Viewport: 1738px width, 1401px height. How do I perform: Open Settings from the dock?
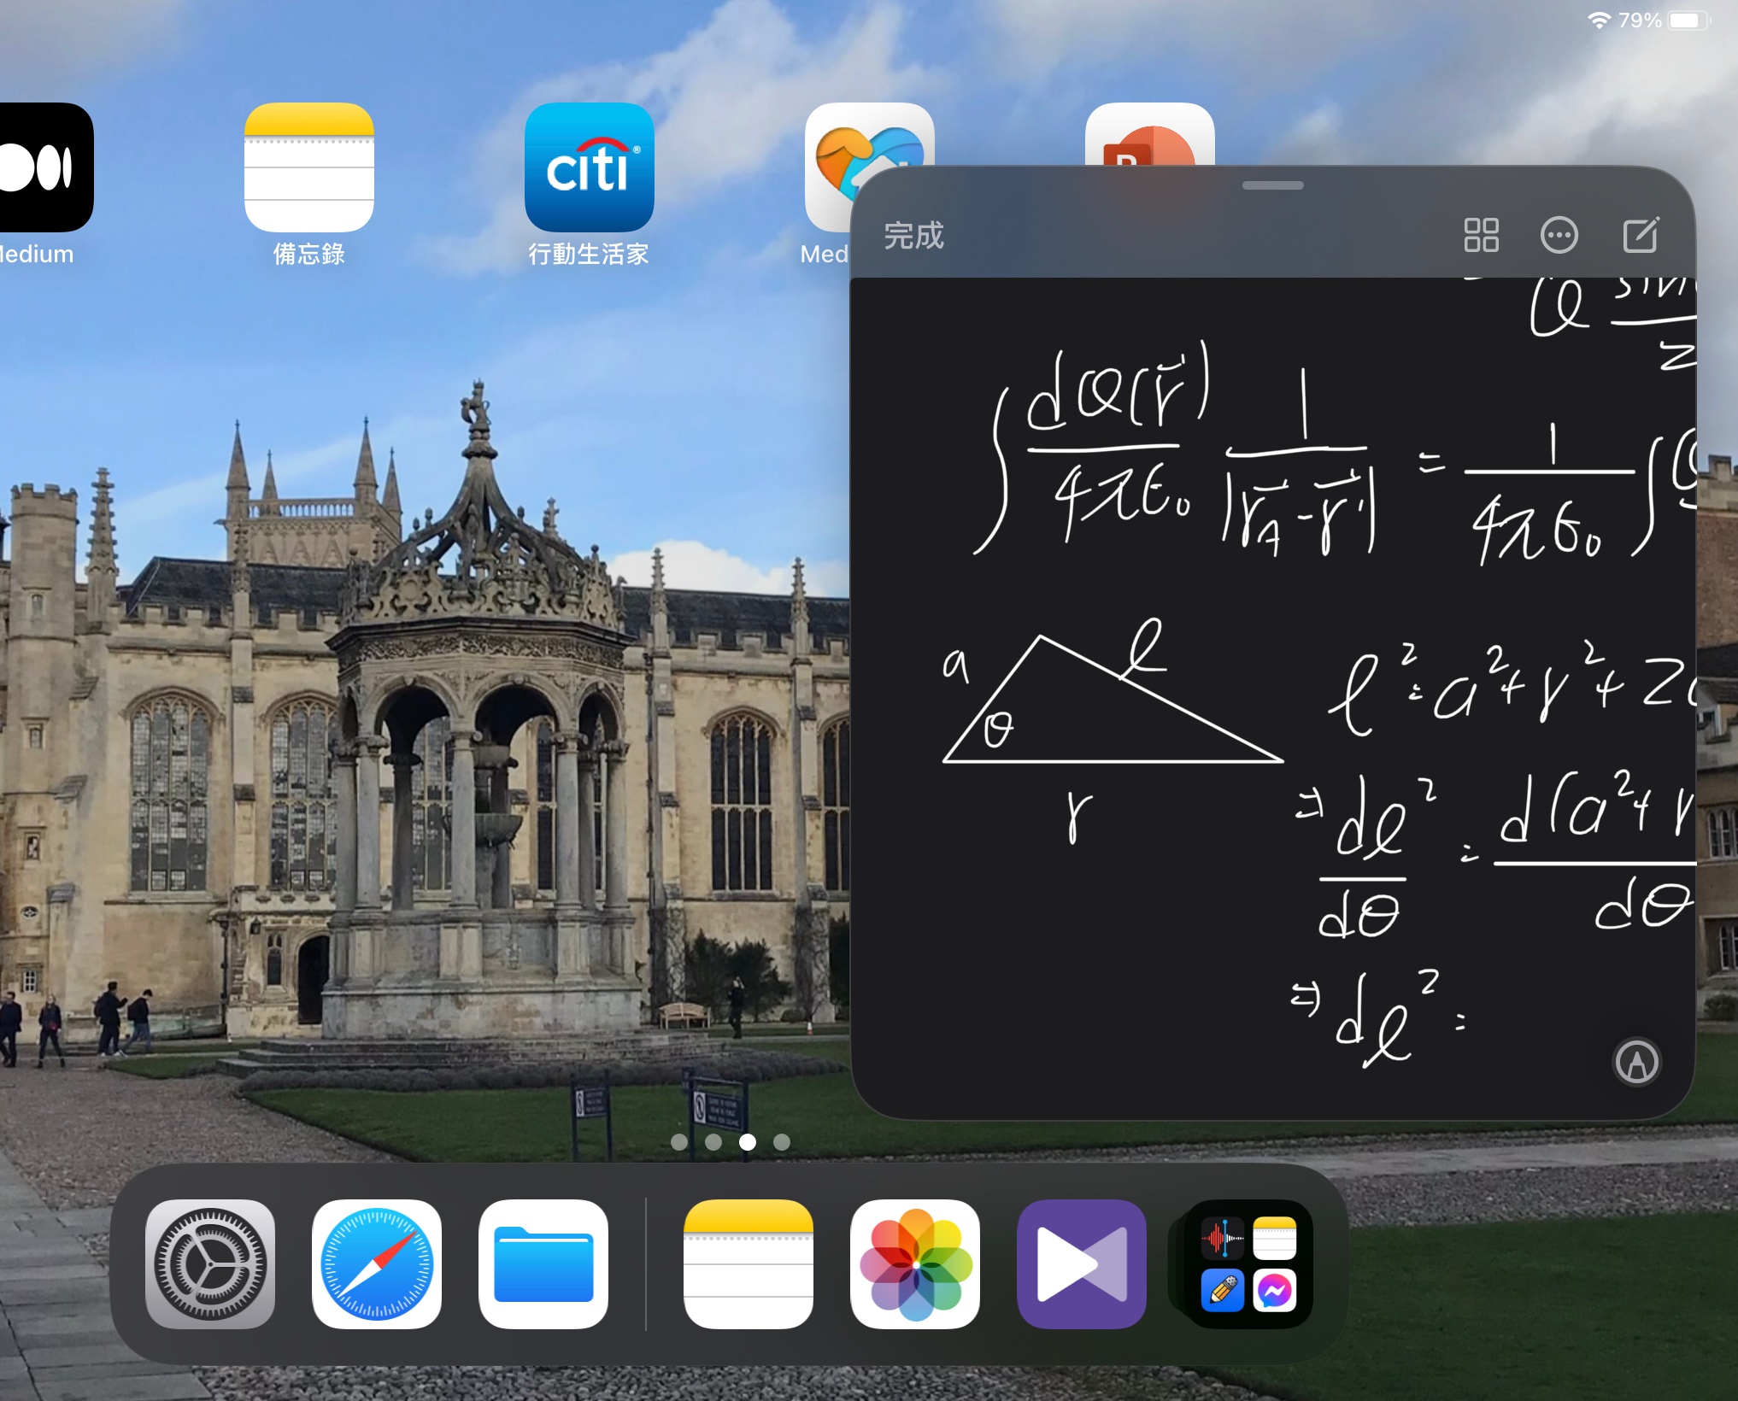(x=210, y=1263)
